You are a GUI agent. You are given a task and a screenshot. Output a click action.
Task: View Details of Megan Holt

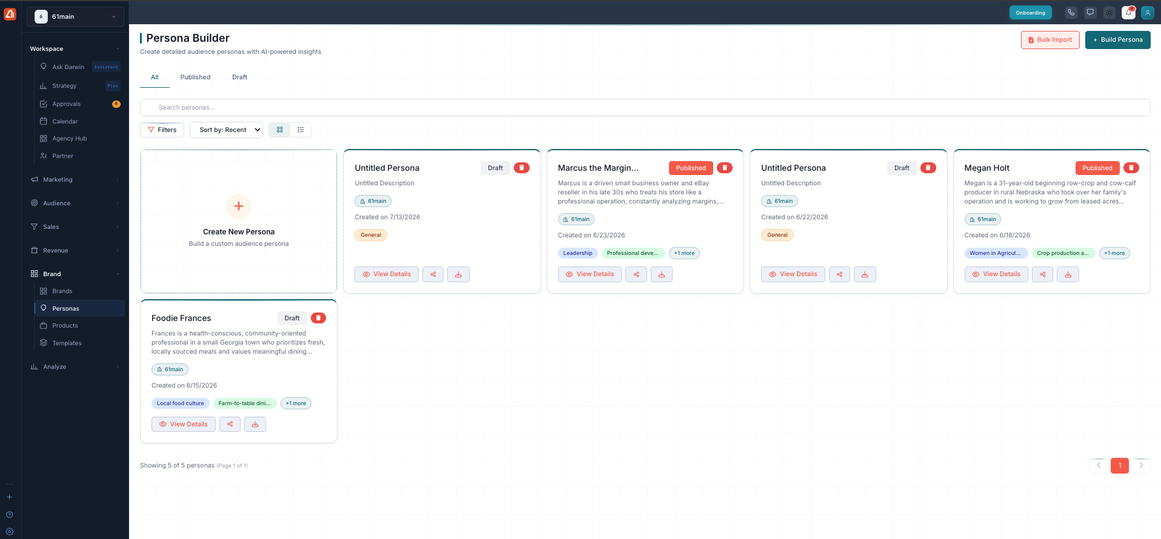click(x=996, y=274)
